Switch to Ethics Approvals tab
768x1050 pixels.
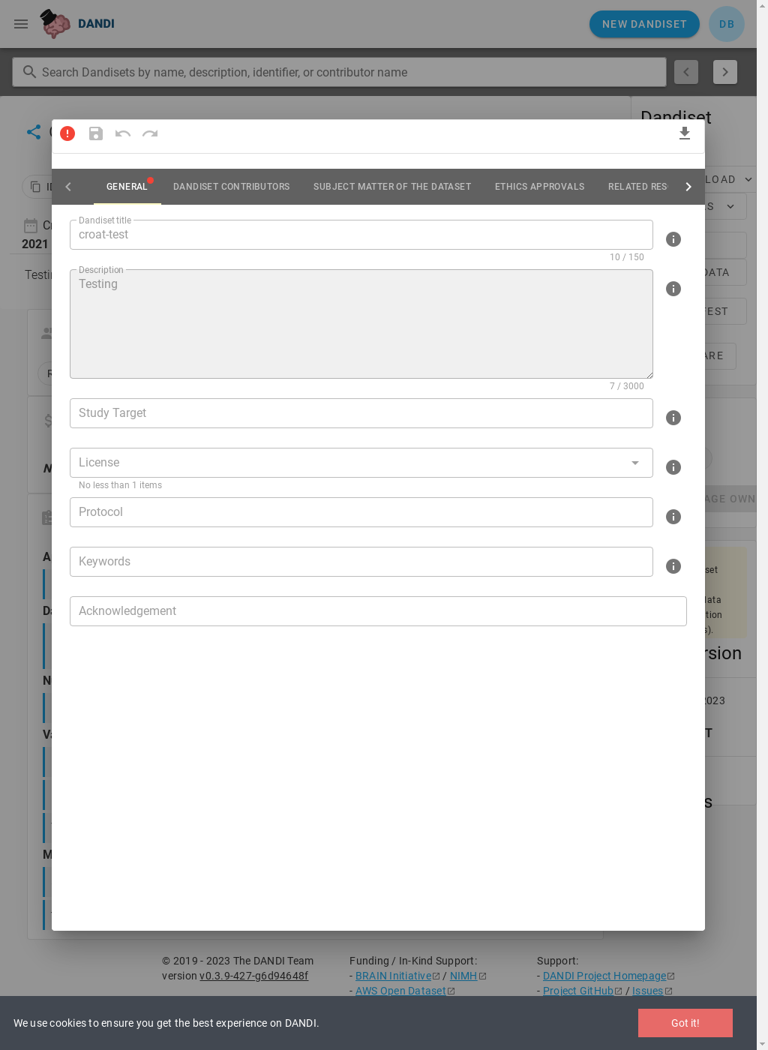tap(539, 187)
